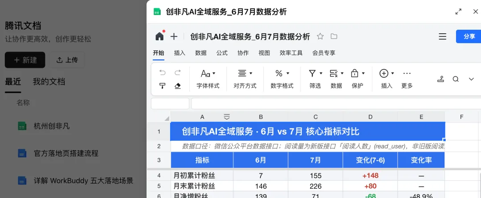This screenshot has height=198, width=481.
Task: Click the 变化率 header cell
Action: (421, 160)
